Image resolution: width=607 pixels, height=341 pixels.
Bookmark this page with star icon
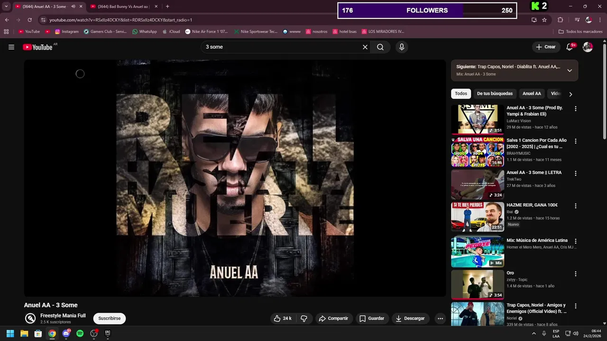pyautogui.click(x=544, y=20)
